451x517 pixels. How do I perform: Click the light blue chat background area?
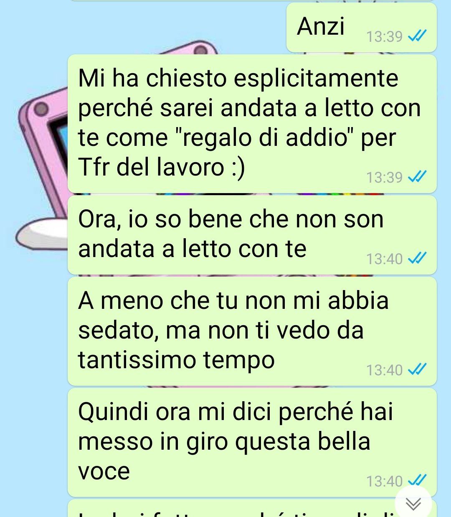coord(33,376)
